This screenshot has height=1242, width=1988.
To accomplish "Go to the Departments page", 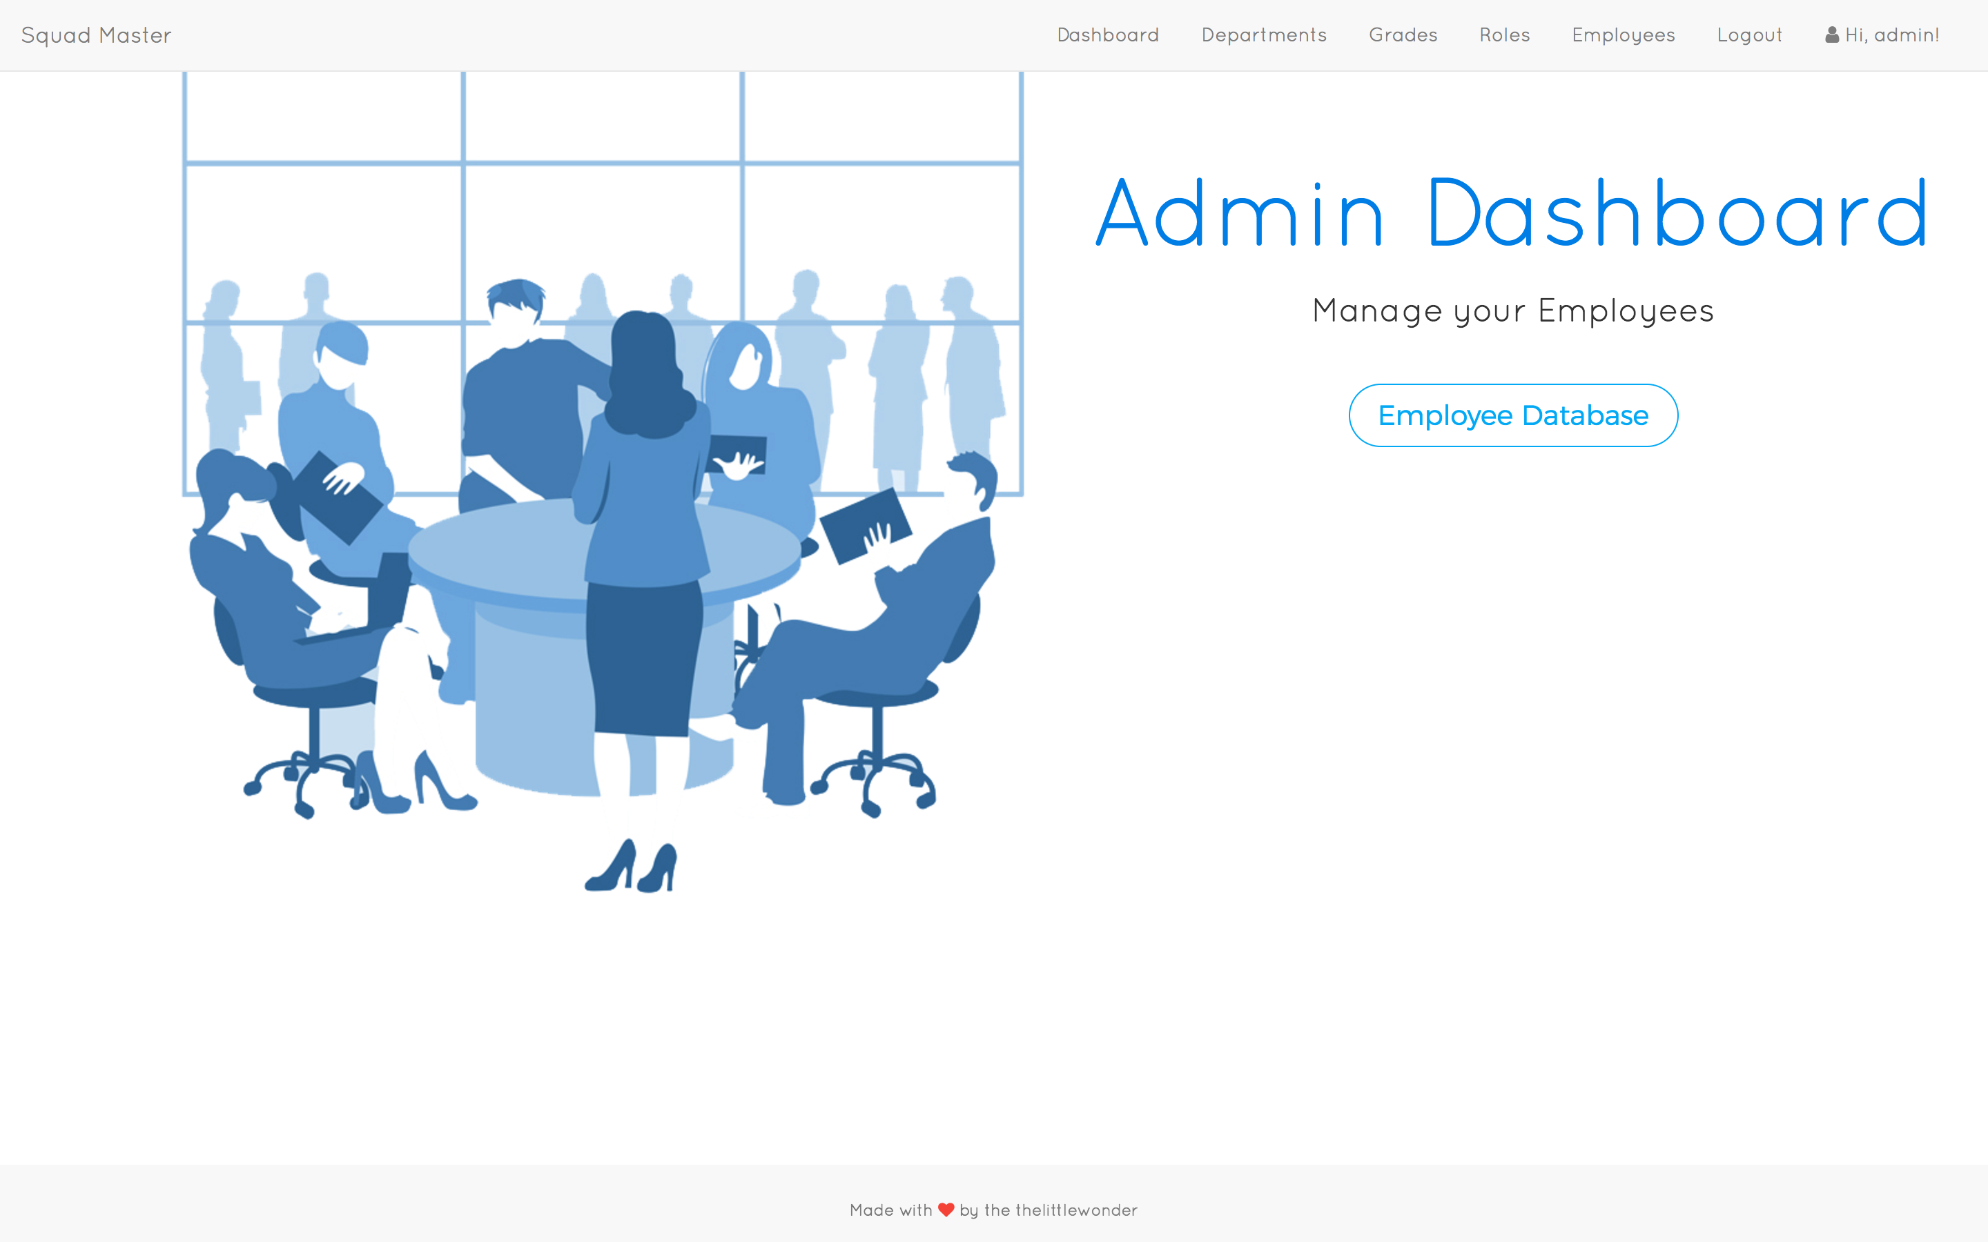I will [x=1263, y=35].
